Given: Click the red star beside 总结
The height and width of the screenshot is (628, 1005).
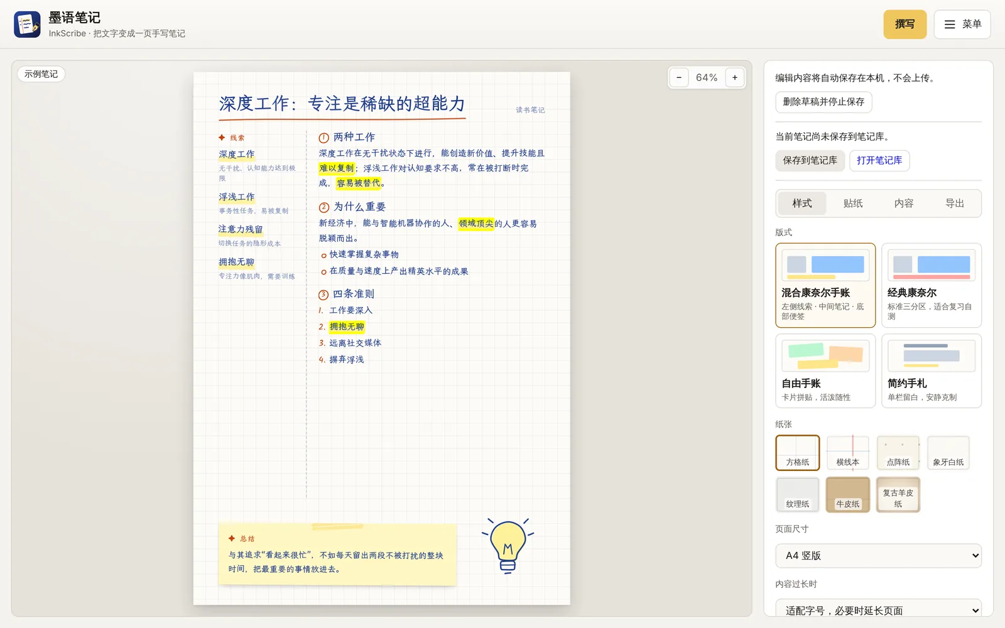Looking at the screenshot, I should (x=232, y=538).
